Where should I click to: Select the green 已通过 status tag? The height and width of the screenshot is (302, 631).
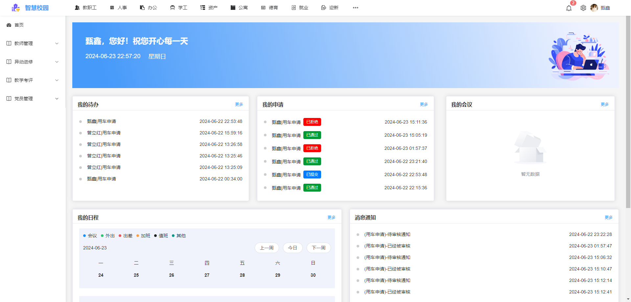pos(312,135)
